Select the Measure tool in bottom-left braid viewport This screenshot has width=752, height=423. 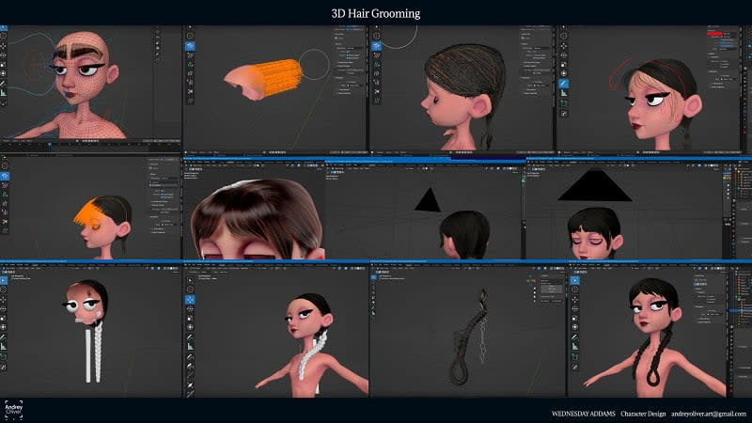4,346
